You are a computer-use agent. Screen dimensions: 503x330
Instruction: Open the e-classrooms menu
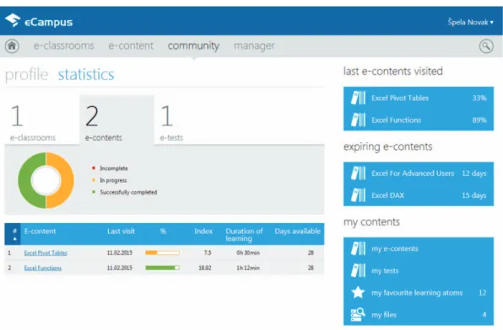click(x=64, y=45)
